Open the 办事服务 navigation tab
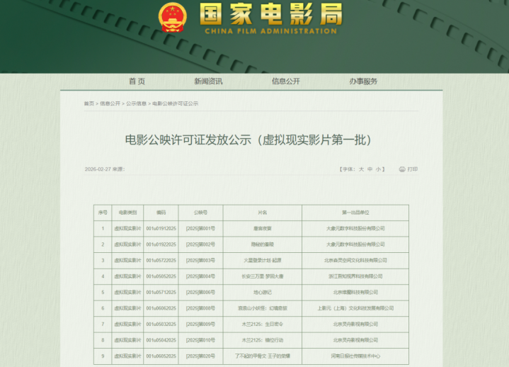 coord(363,81)
